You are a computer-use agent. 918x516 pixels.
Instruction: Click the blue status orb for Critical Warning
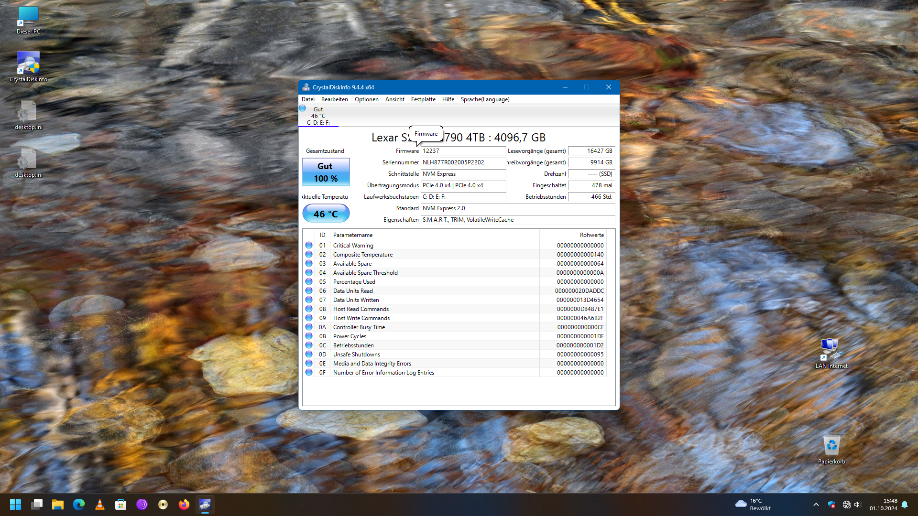[309, 245]
